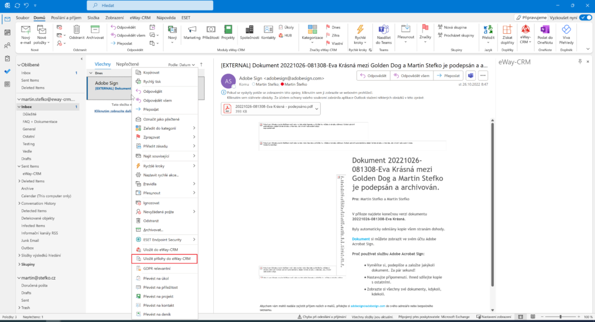This screenshot has width=595, height=322.
Task: Click the Teams icon in message header
Action: [x=471, y=75]
